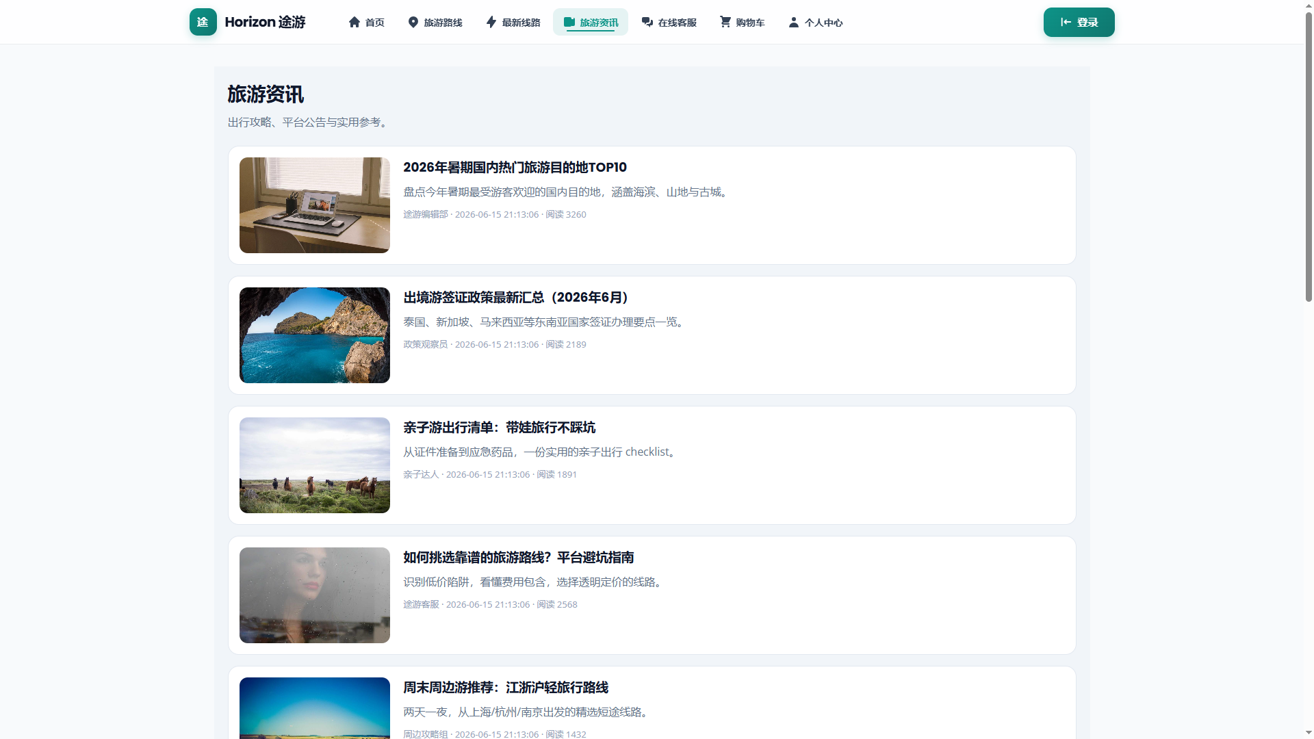The width and height of the screenshot is (1314, 739).
Task: Click meta line 亲子达人 阅读 1891
Action: pyautogui.click(x=490, y=474)
